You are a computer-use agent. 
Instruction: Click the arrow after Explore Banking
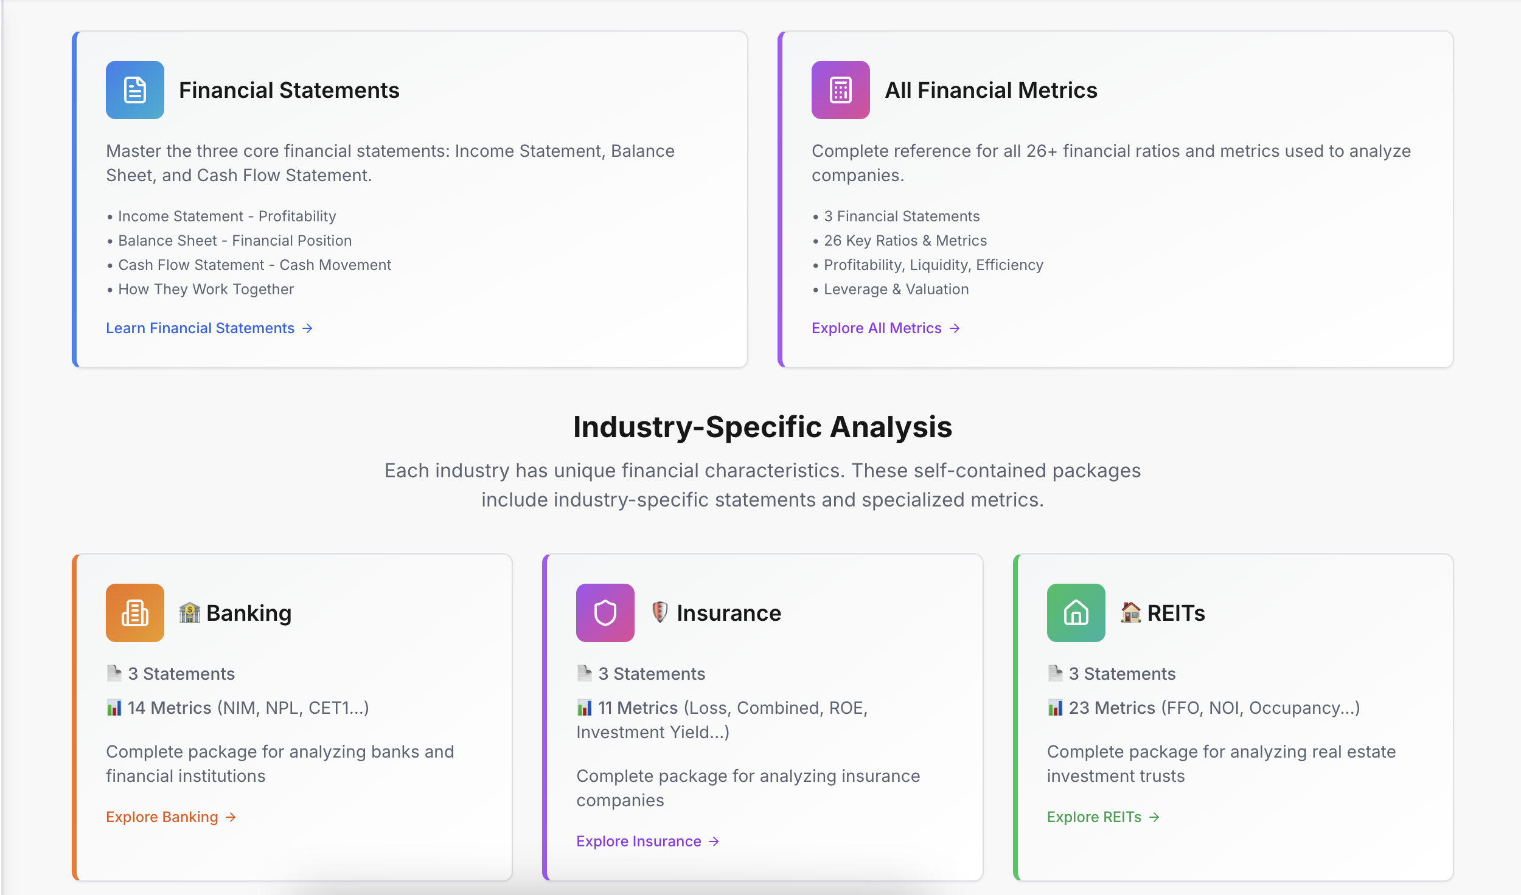[231, 817]
